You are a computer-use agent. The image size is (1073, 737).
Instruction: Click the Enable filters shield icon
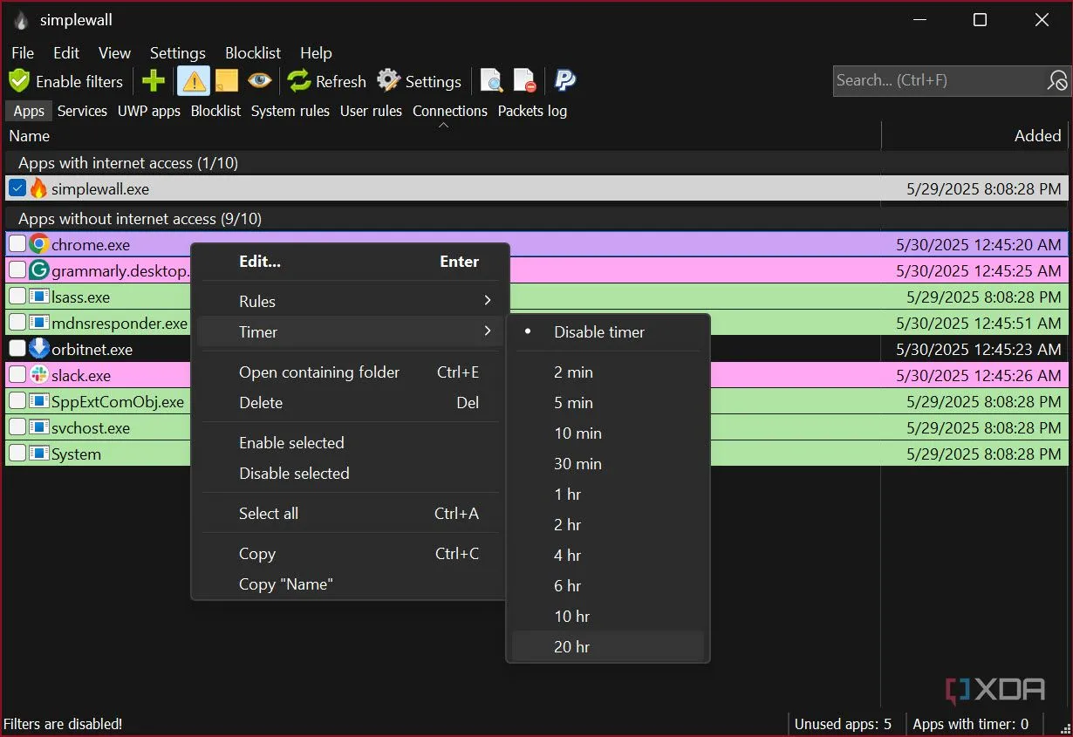click(x=19, y=81)
